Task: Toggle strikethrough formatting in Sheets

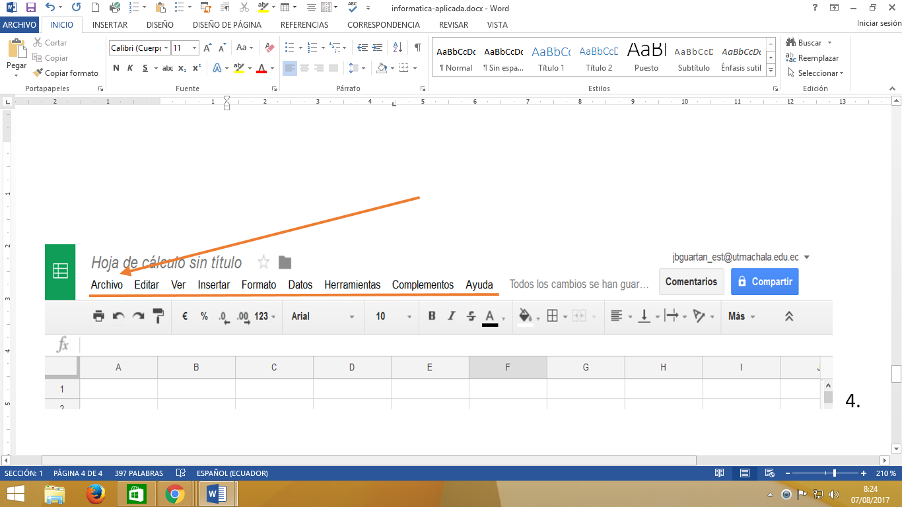Action: click(x=471, y=316)
